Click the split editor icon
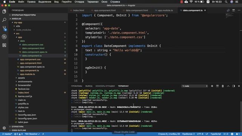242x136 pixels. tap(234, 10)
